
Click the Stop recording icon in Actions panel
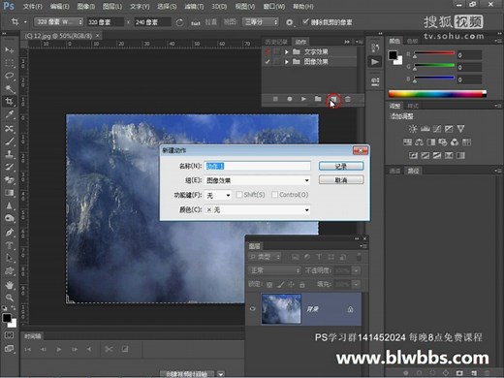pyautogui.click(x=275, y=99)
